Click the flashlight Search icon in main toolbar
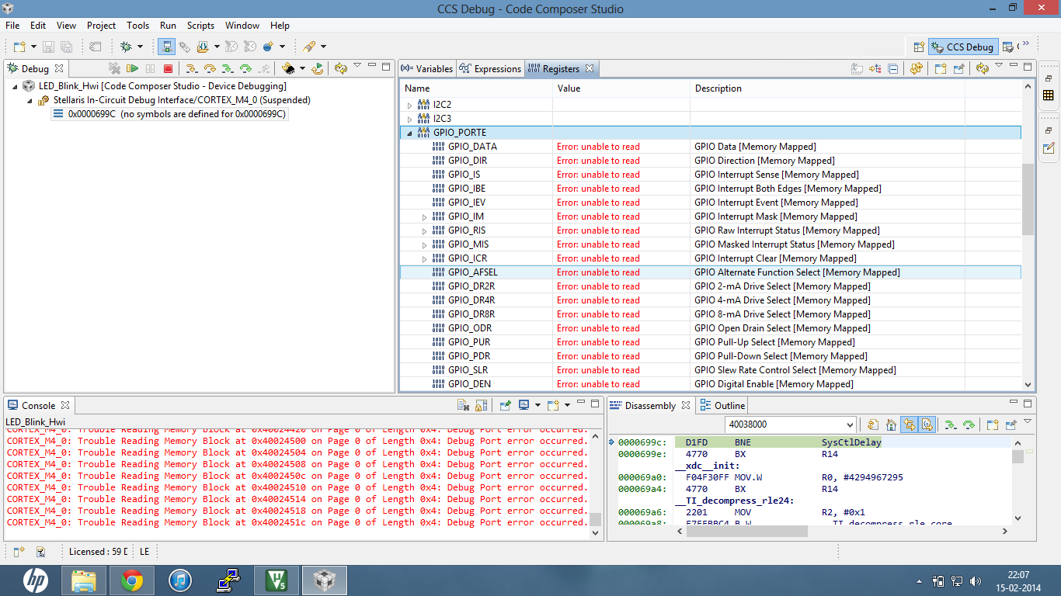The width and height of the screenshot is (1061, 596). [x=309, y=47]
